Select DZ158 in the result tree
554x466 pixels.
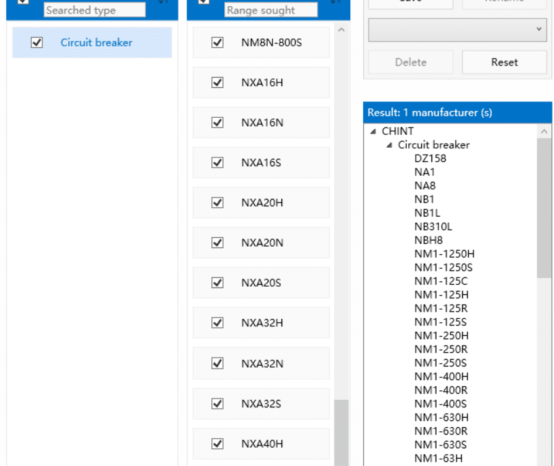click(430, 158)
